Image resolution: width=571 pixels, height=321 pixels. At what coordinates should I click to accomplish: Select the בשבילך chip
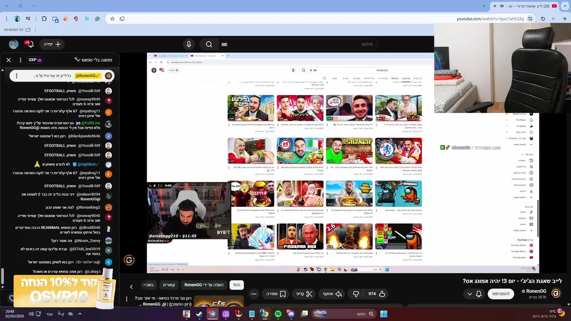point(148,285)
